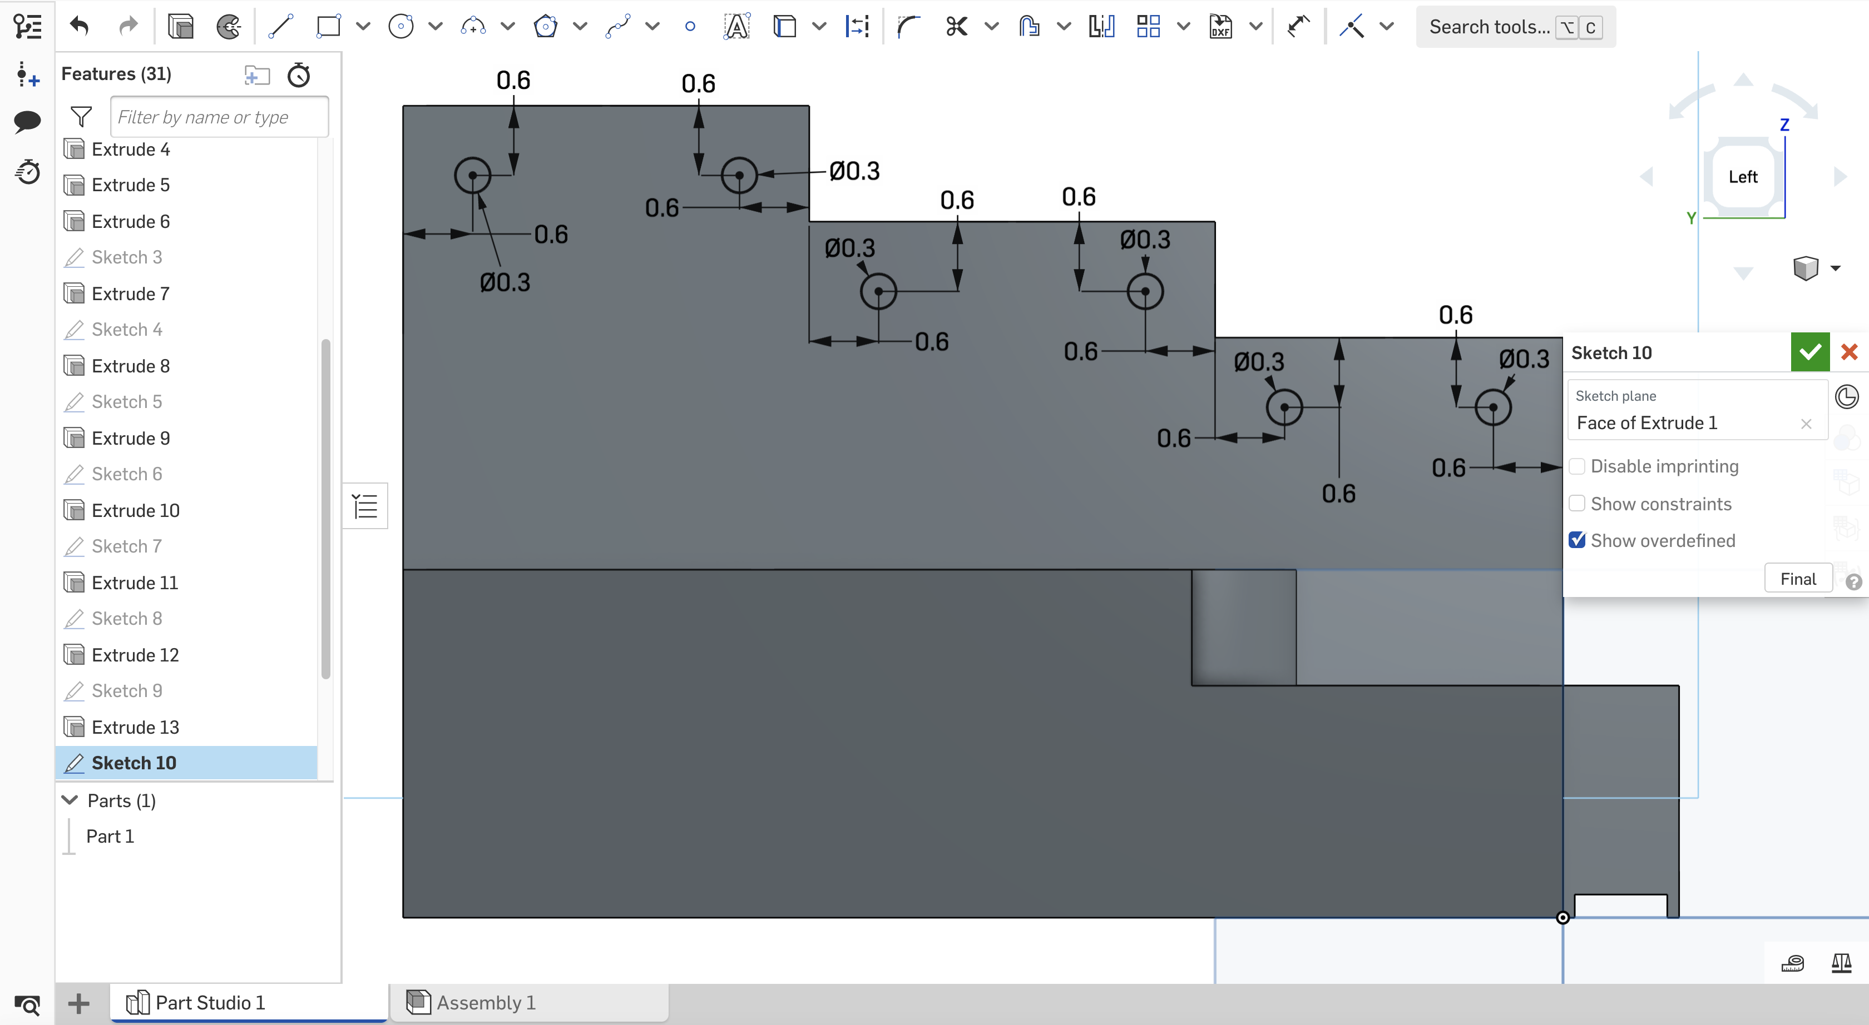Select the Line tool in toolbar
This screenshot has width=1869, height=1025.
pos(279,27)
